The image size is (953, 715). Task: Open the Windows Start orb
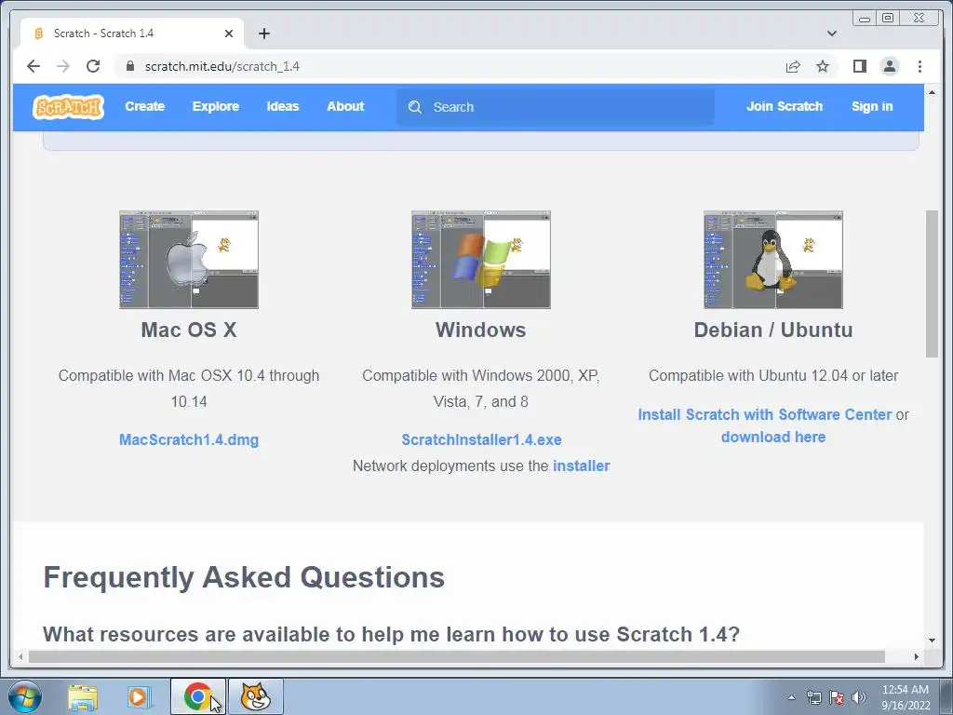(x=25, y=696)
